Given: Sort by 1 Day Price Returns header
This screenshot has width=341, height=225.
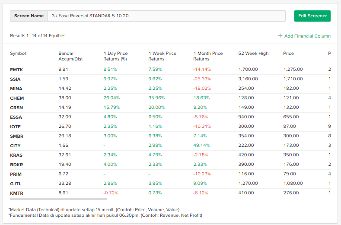Looking at the screenshot, I should coord(115,56).
